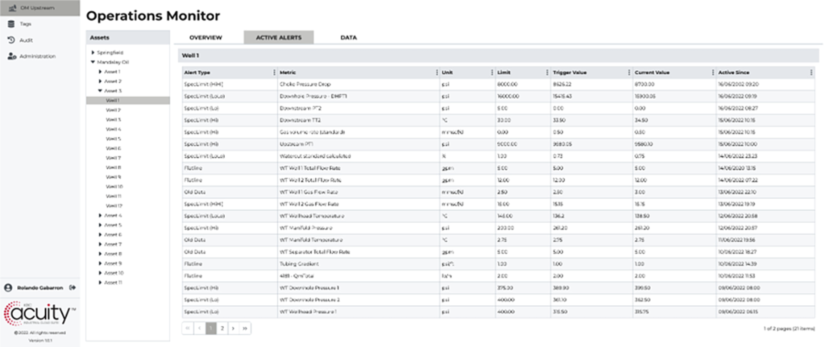
Task: Open the Active Since column menu icon
Action: (x=811, y=72)
